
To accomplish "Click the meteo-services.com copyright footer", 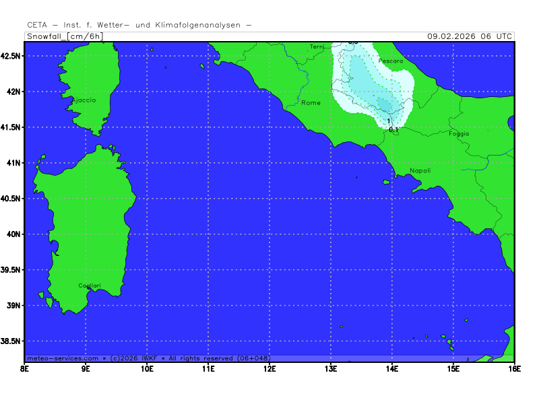I will point(148,358).
